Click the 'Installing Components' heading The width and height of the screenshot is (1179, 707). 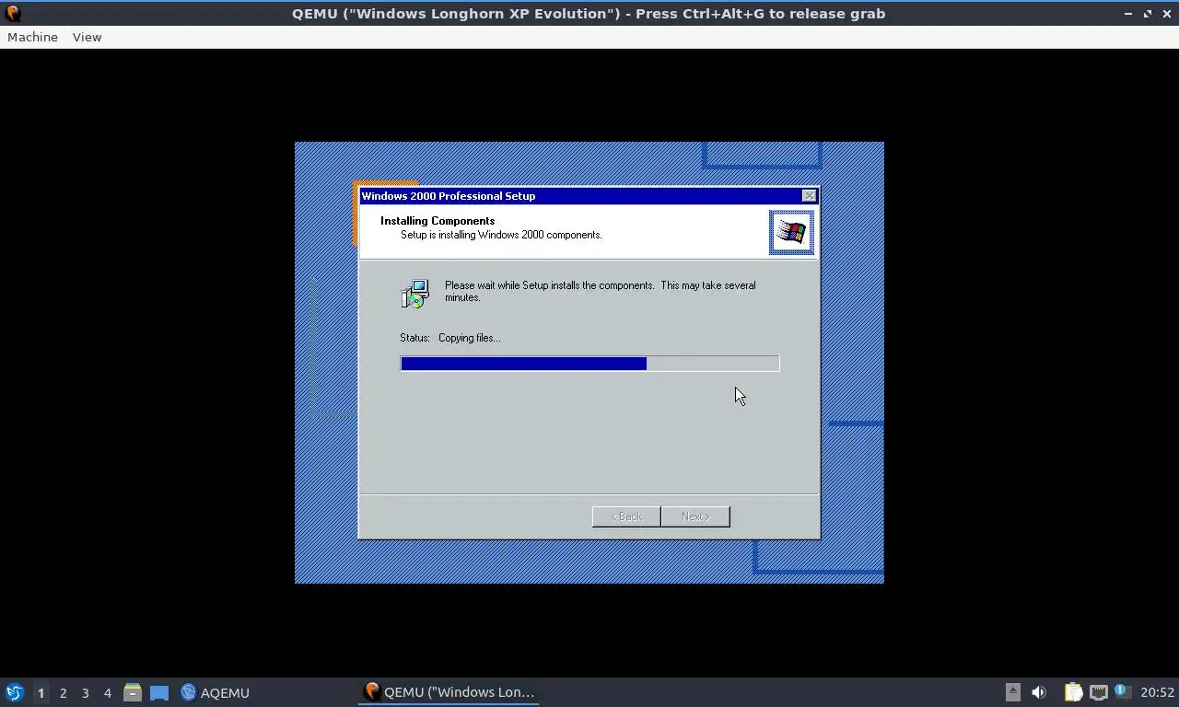click(x=438, y=221)
